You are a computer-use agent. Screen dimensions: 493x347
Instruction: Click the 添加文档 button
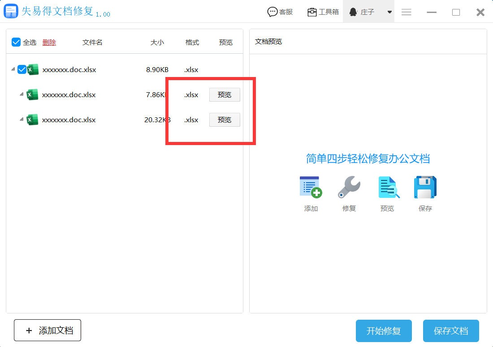tap(48, 330)
